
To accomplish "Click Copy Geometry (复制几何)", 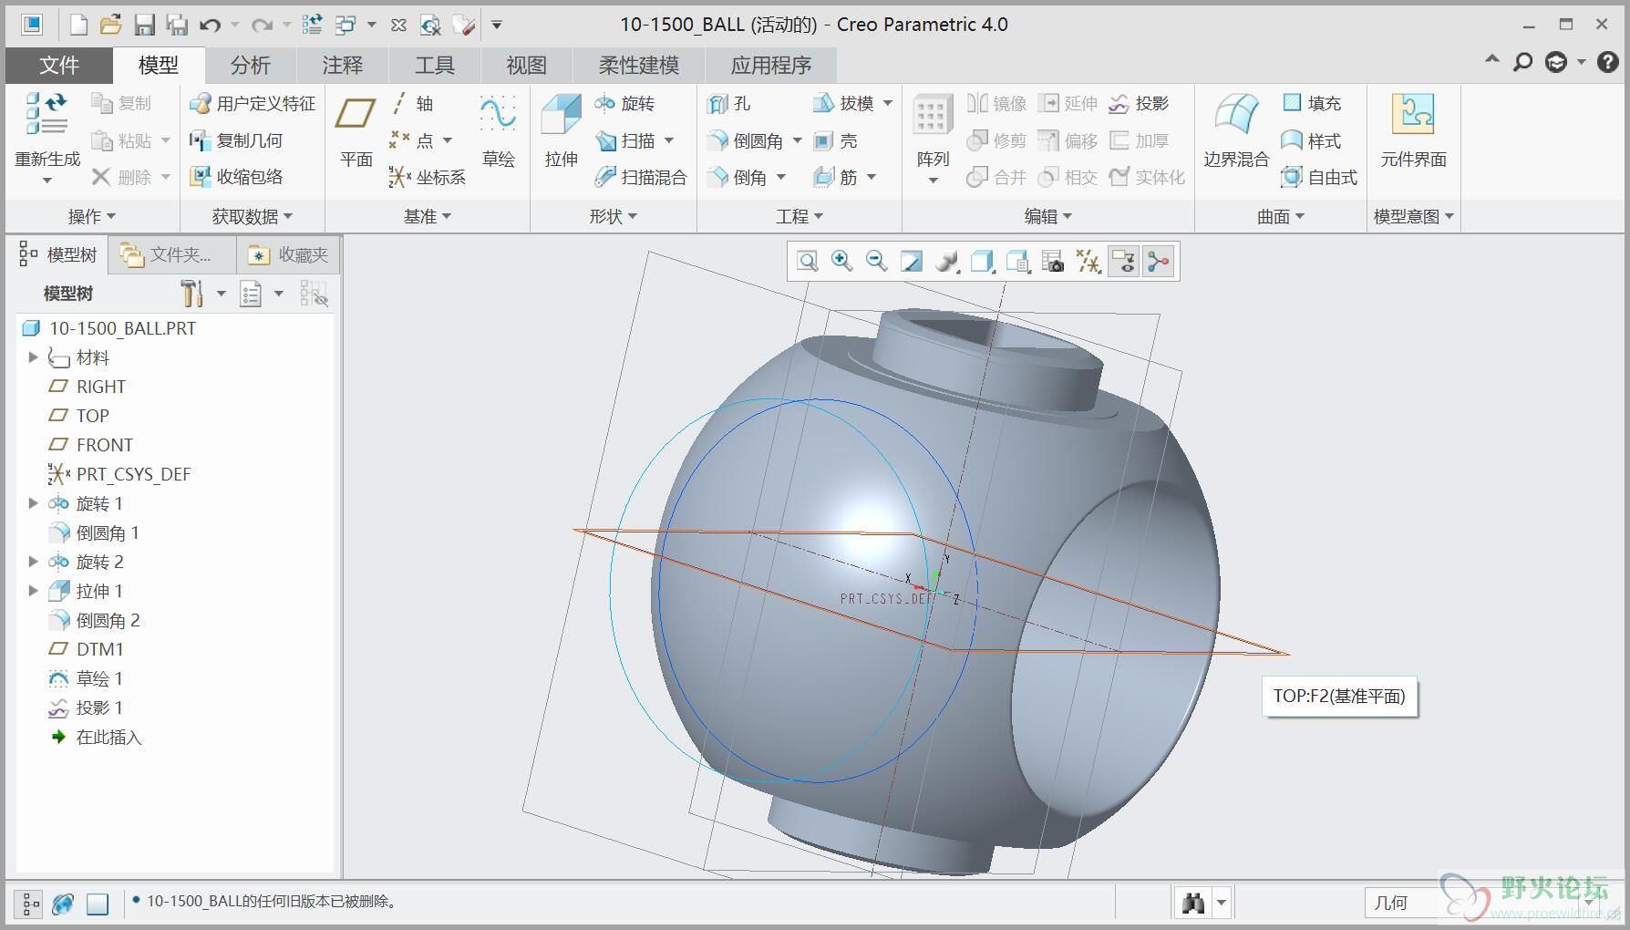I will point(236,140).
